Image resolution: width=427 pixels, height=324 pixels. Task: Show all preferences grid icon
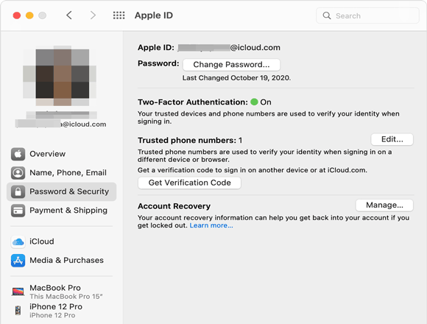pos(119,15)
